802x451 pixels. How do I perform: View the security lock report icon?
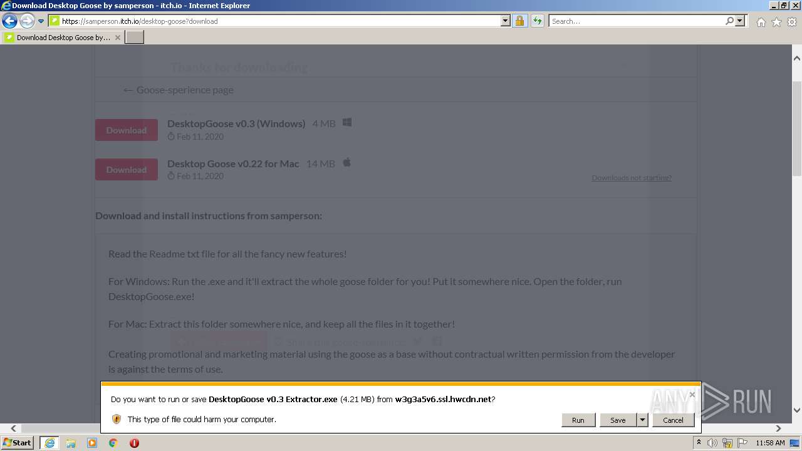(519, 21)
